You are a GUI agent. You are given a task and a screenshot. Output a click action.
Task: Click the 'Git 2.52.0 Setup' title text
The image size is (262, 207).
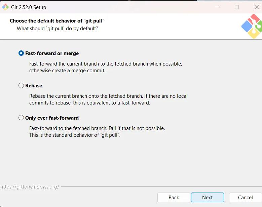click(29, 7)
